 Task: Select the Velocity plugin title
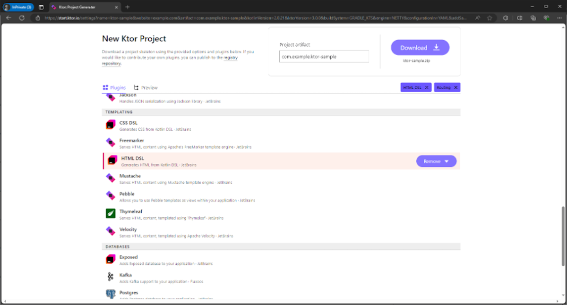pyautogui.click(x=128, y=229)
